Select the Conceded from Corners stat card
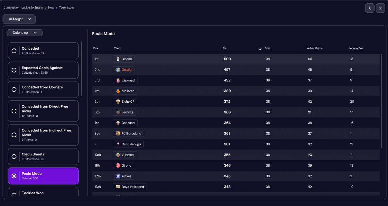Image resolution: width=388 pixels, height=206 pixels. 43,89
